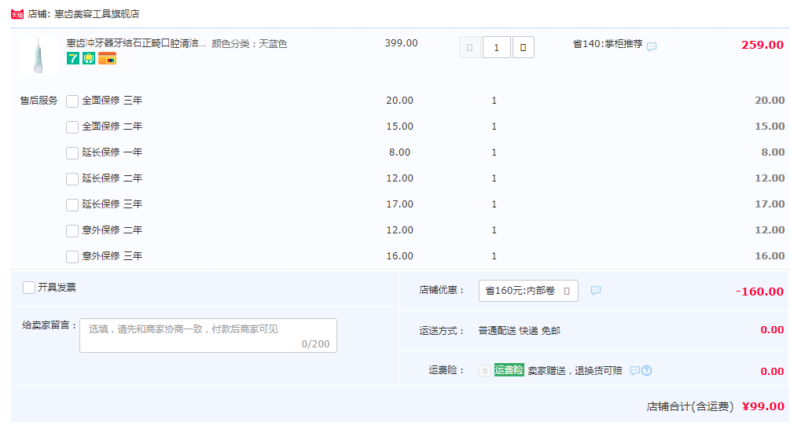Check 延长保修 三年 warranty option
The height and width of the screenshot is (422, 790).
[x=72, y=205]
